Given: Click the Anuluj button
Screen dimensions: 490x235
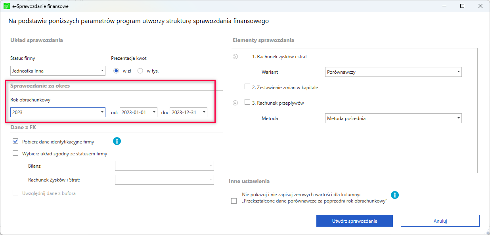Looking at the screenshot, I should 440,221.
